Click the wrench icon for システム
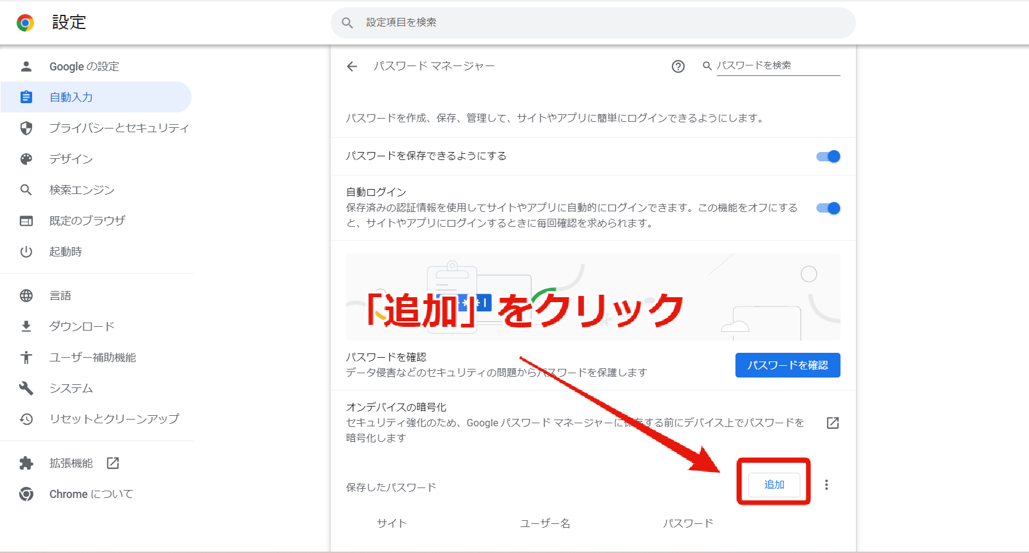Image resolution: width=1029 pixels, height=553 pixels. (x=26, y=388)
